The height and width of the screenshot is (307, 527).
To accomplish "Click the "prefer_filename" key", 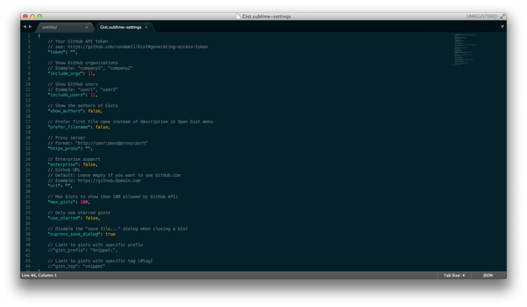I will [69, 127].
